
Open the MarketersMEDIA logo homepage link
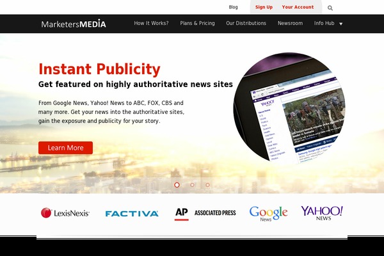(x=74, y=24)
